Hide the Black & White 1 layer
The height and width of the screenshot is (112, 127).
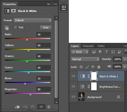tap(73, 76)
